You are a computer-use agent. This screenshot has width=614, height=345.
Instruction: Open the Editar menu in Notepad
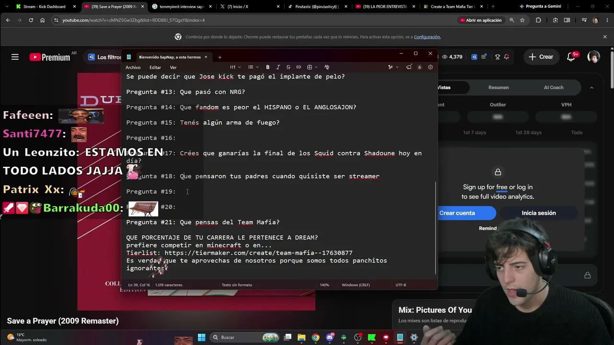[155, 68]
